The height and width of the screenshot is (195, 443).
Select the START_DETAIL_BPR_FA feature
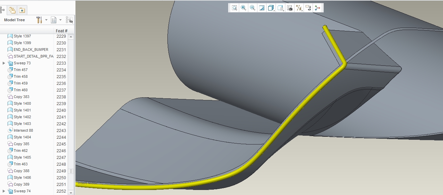click(33, 56)
